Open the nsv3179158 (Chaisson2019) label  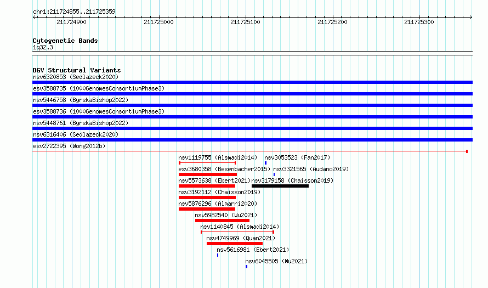(292, 180)
